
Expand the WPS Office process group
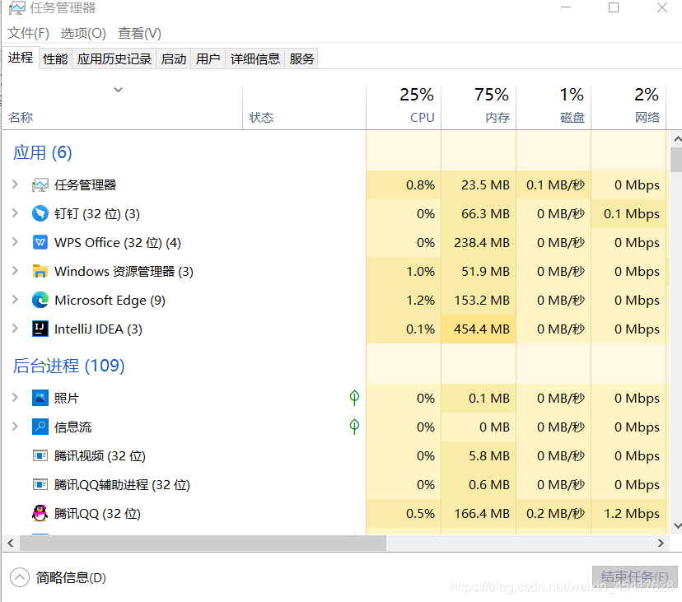15,242
